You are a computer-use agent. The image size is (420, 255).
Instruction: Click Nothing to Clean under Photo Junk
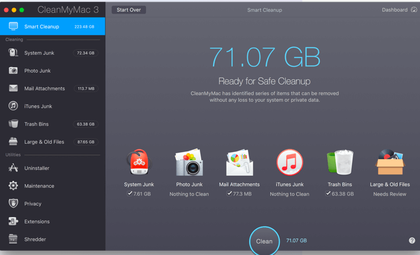(189, 194)
